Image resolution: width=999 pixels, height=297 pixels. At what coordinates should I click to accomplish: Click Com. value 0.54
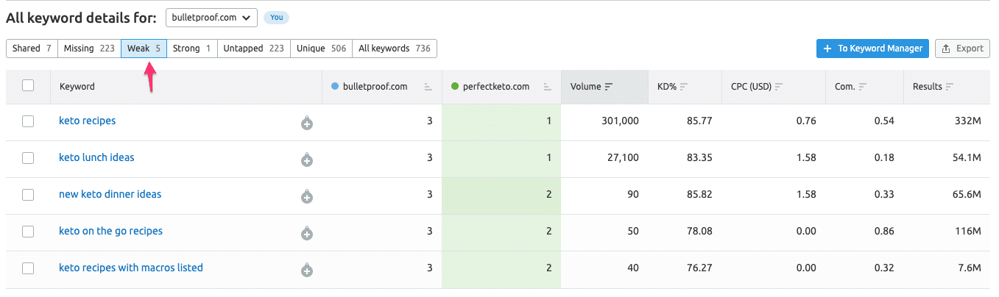(884, 121)
